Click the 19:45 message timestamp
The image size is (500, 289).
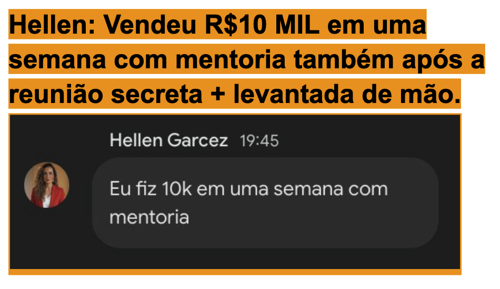(259, 141)
